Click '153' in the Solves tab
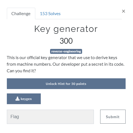This screenshot has height=133, width=133. 44,14
